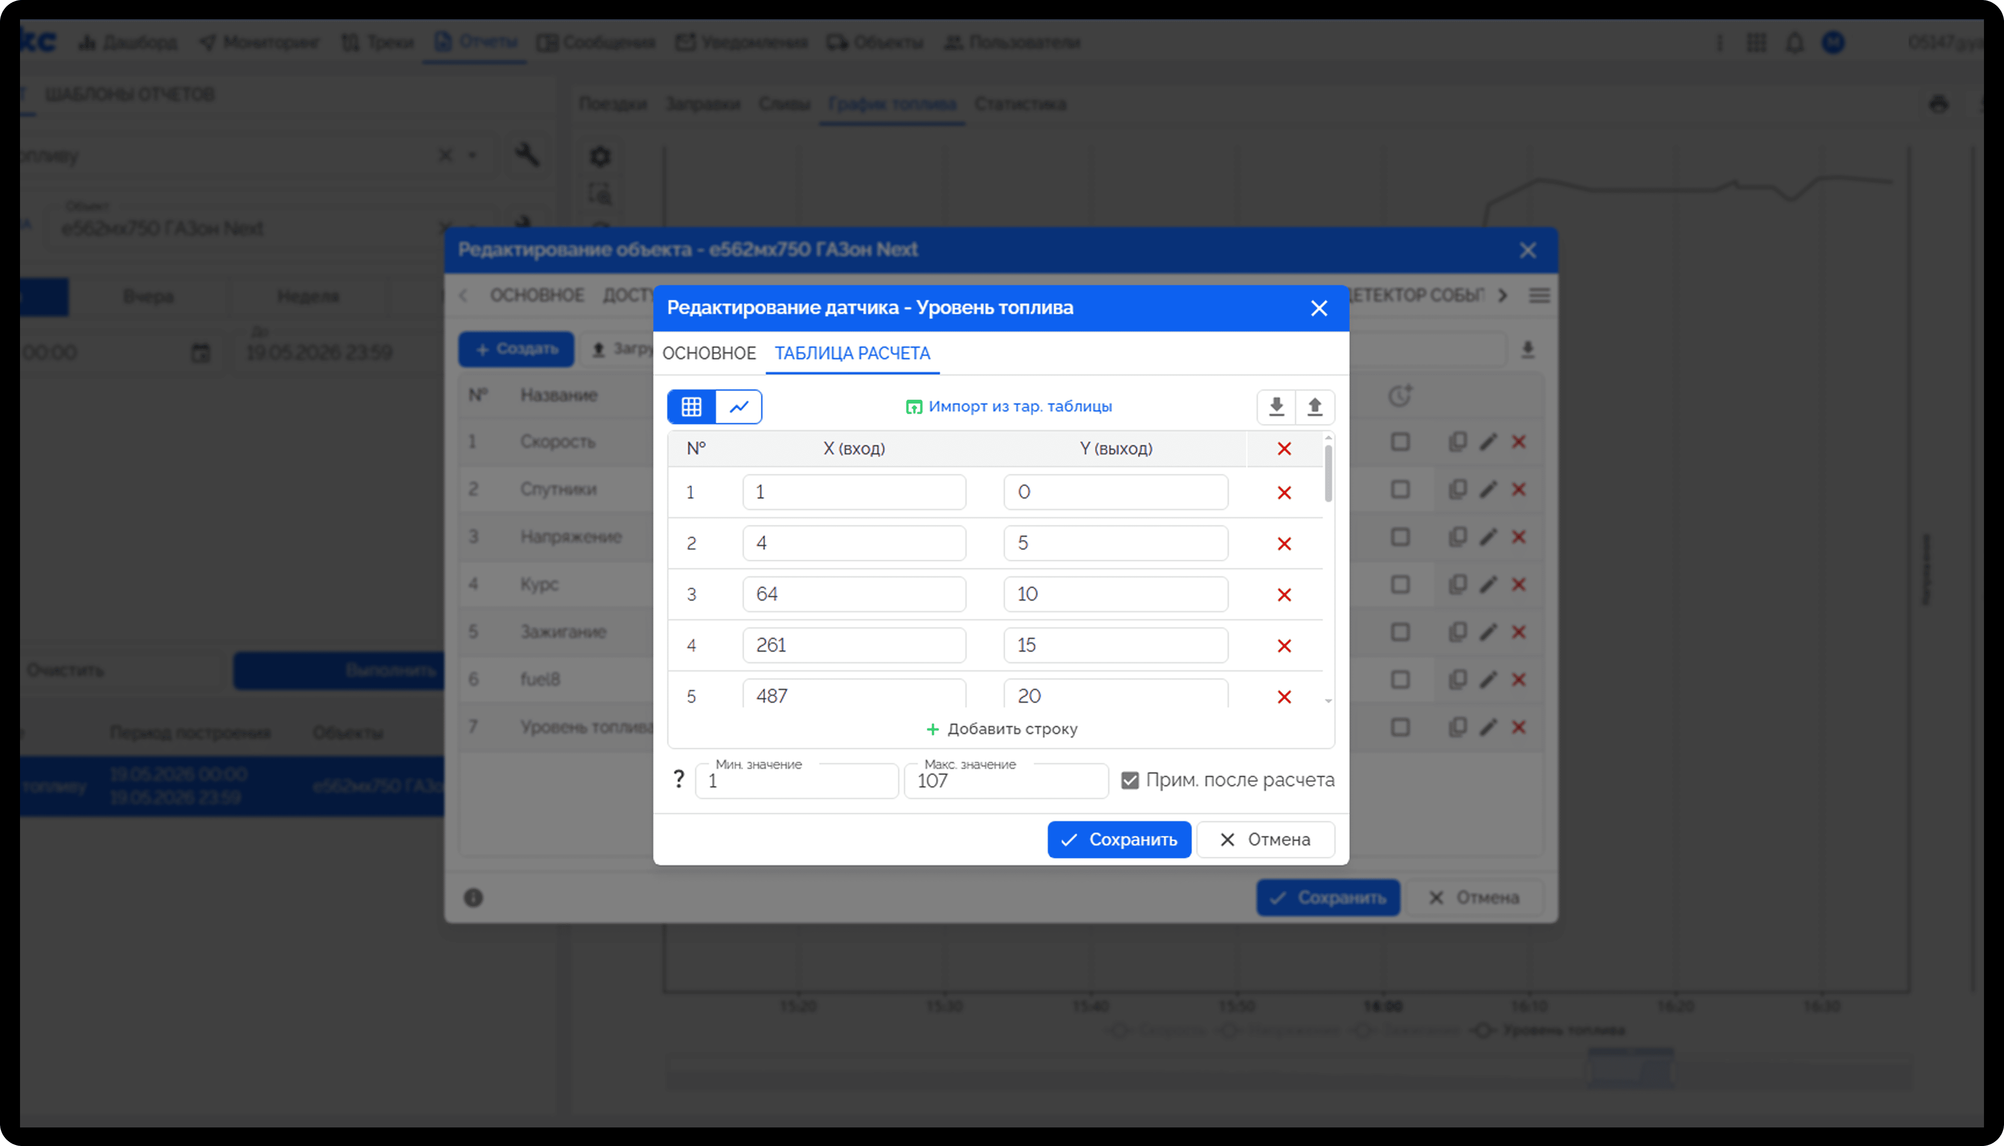Delete all rows via header red X
The image size is (2004, 1146).
pos(1284,449)
